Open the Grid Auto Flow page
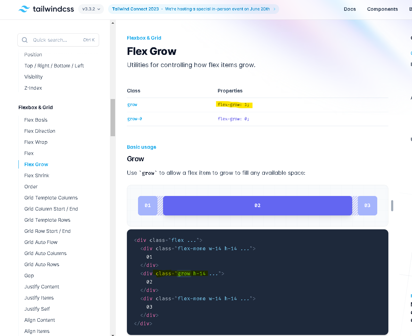 [x=41, y=242]
